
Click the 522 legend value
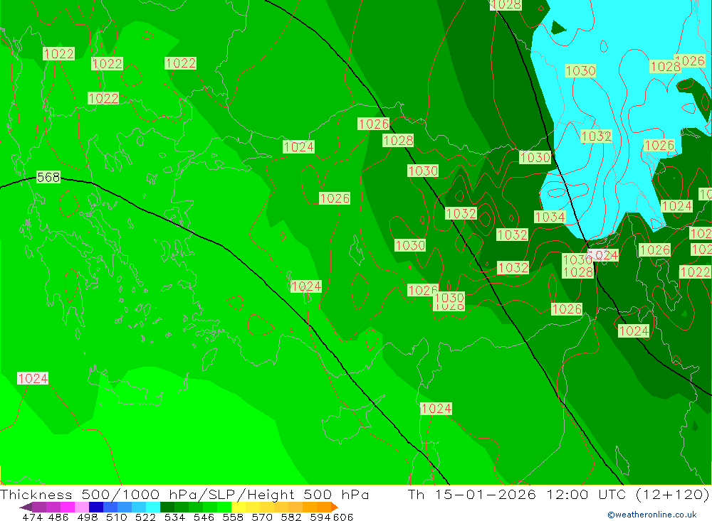click(x=145, y=517)
